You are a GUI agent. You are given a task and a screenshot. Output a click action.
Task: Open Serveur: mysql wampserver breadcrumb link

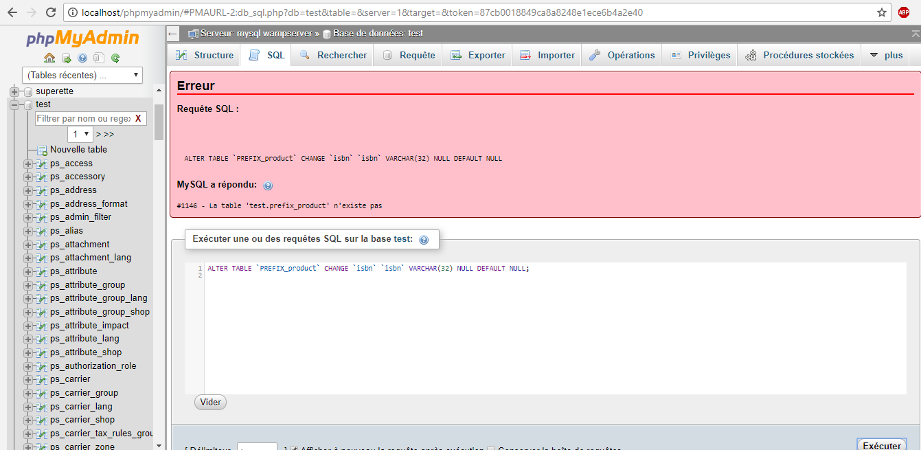click(256, 34)
